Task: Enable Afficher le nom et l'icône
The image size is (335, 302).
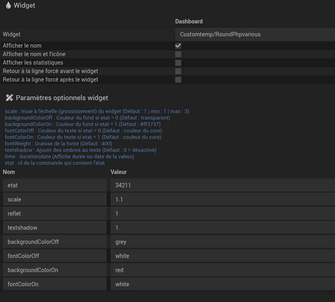Action: 178,54
